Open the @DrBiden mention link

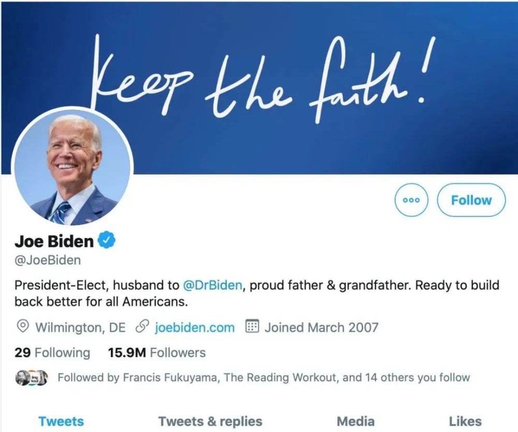pyautogui.click(x=212, y=285)
